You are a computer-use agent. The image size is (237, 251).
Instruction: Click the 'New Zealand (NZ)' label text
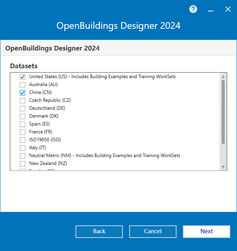[48, 163]
